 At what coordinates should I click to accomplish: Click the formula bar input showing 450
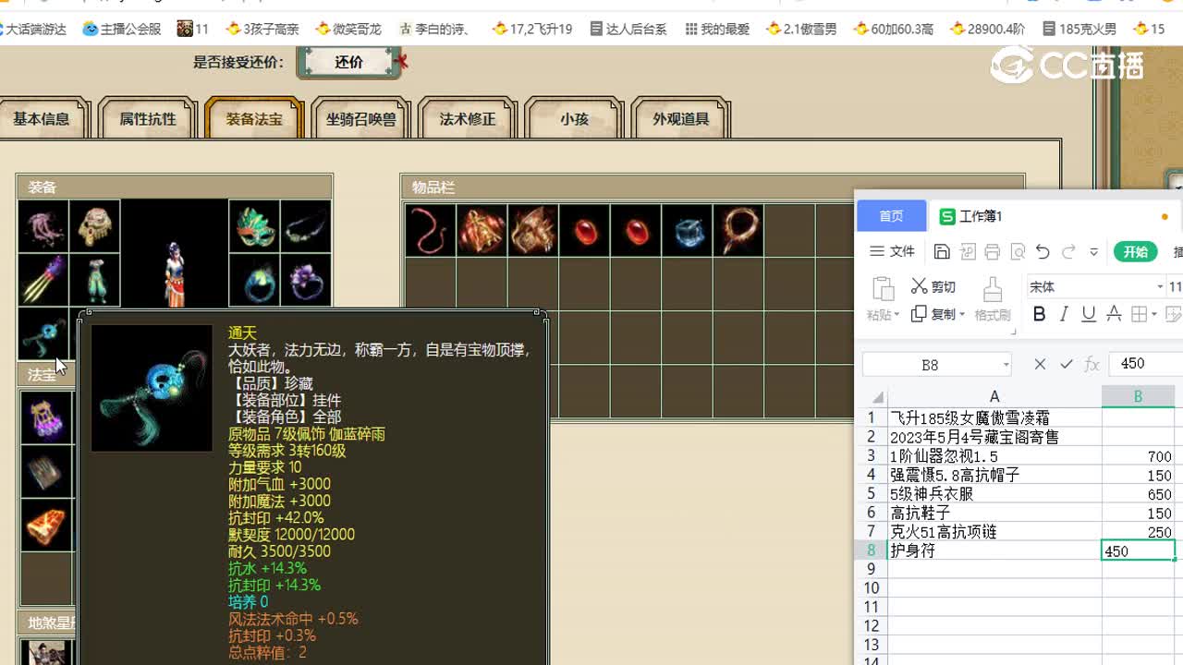(x=1145, y=364)
